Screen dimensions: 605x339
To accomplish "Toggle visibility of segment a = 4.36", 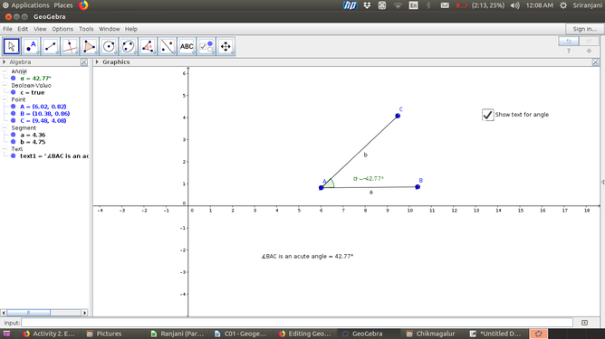I will (x=13, y=135).
